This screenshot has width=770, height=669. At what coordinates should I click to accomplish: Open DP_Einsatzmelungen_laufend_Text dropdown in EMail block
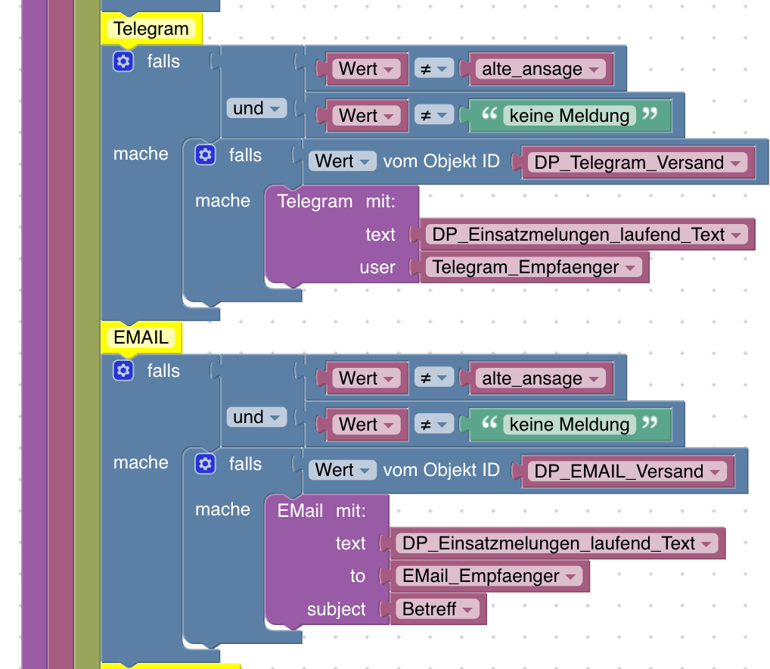tap(557, 543)
